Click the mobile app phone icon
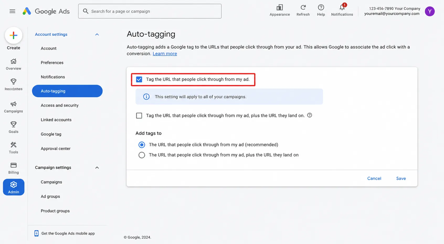 coord(36,233)
